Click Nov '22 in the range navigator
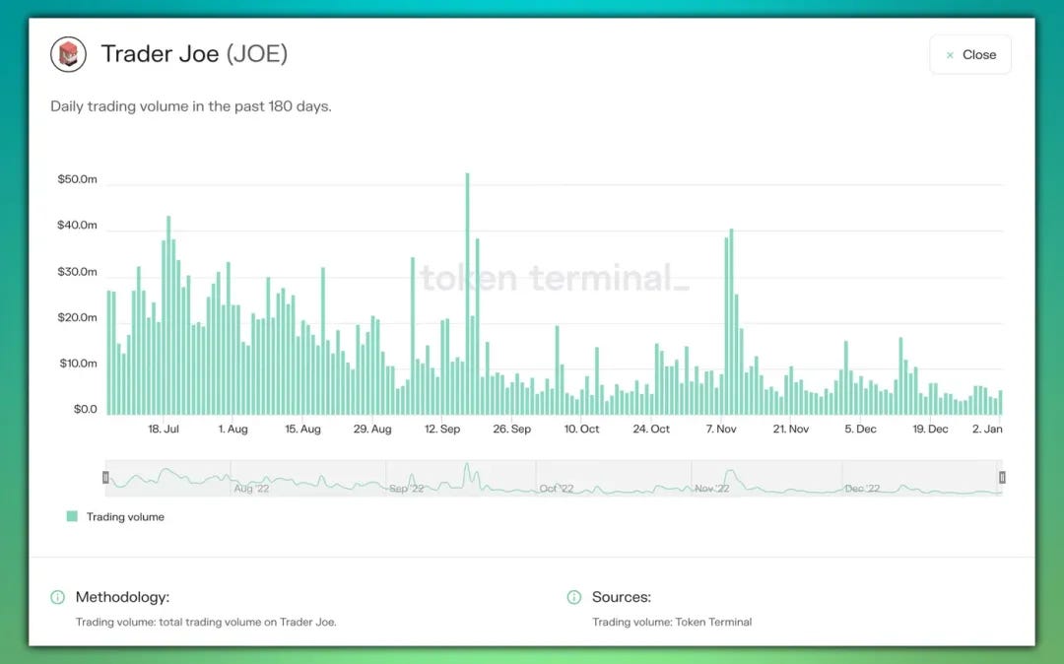The height and width of the screenshot is (664, 1064). pyautogui.click(x=712, y=489)
